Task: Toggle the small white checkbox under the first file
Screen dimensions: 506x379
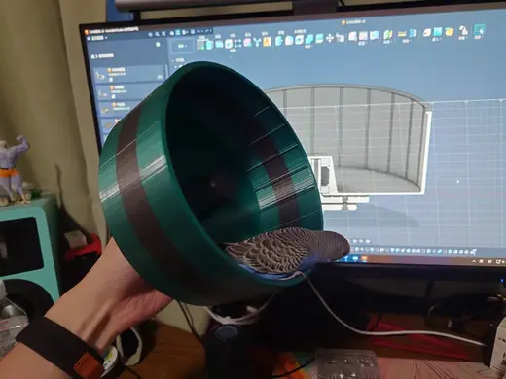Action: [111, 80]
